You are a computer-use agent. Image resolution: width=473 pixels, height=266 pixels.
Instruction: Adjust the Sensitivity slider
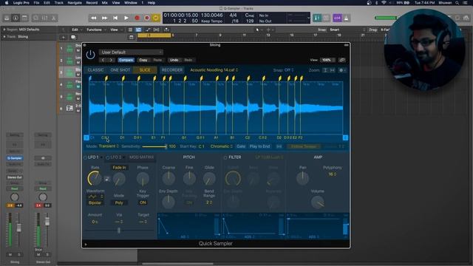pyautogui.click(x=154, y=146)
